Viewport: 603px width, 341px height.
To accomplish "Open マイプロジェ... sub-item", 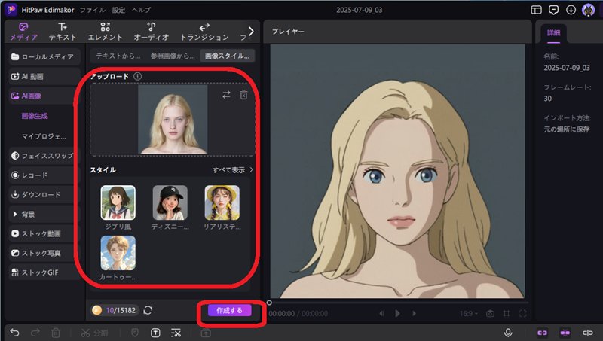I will [44, 136].
